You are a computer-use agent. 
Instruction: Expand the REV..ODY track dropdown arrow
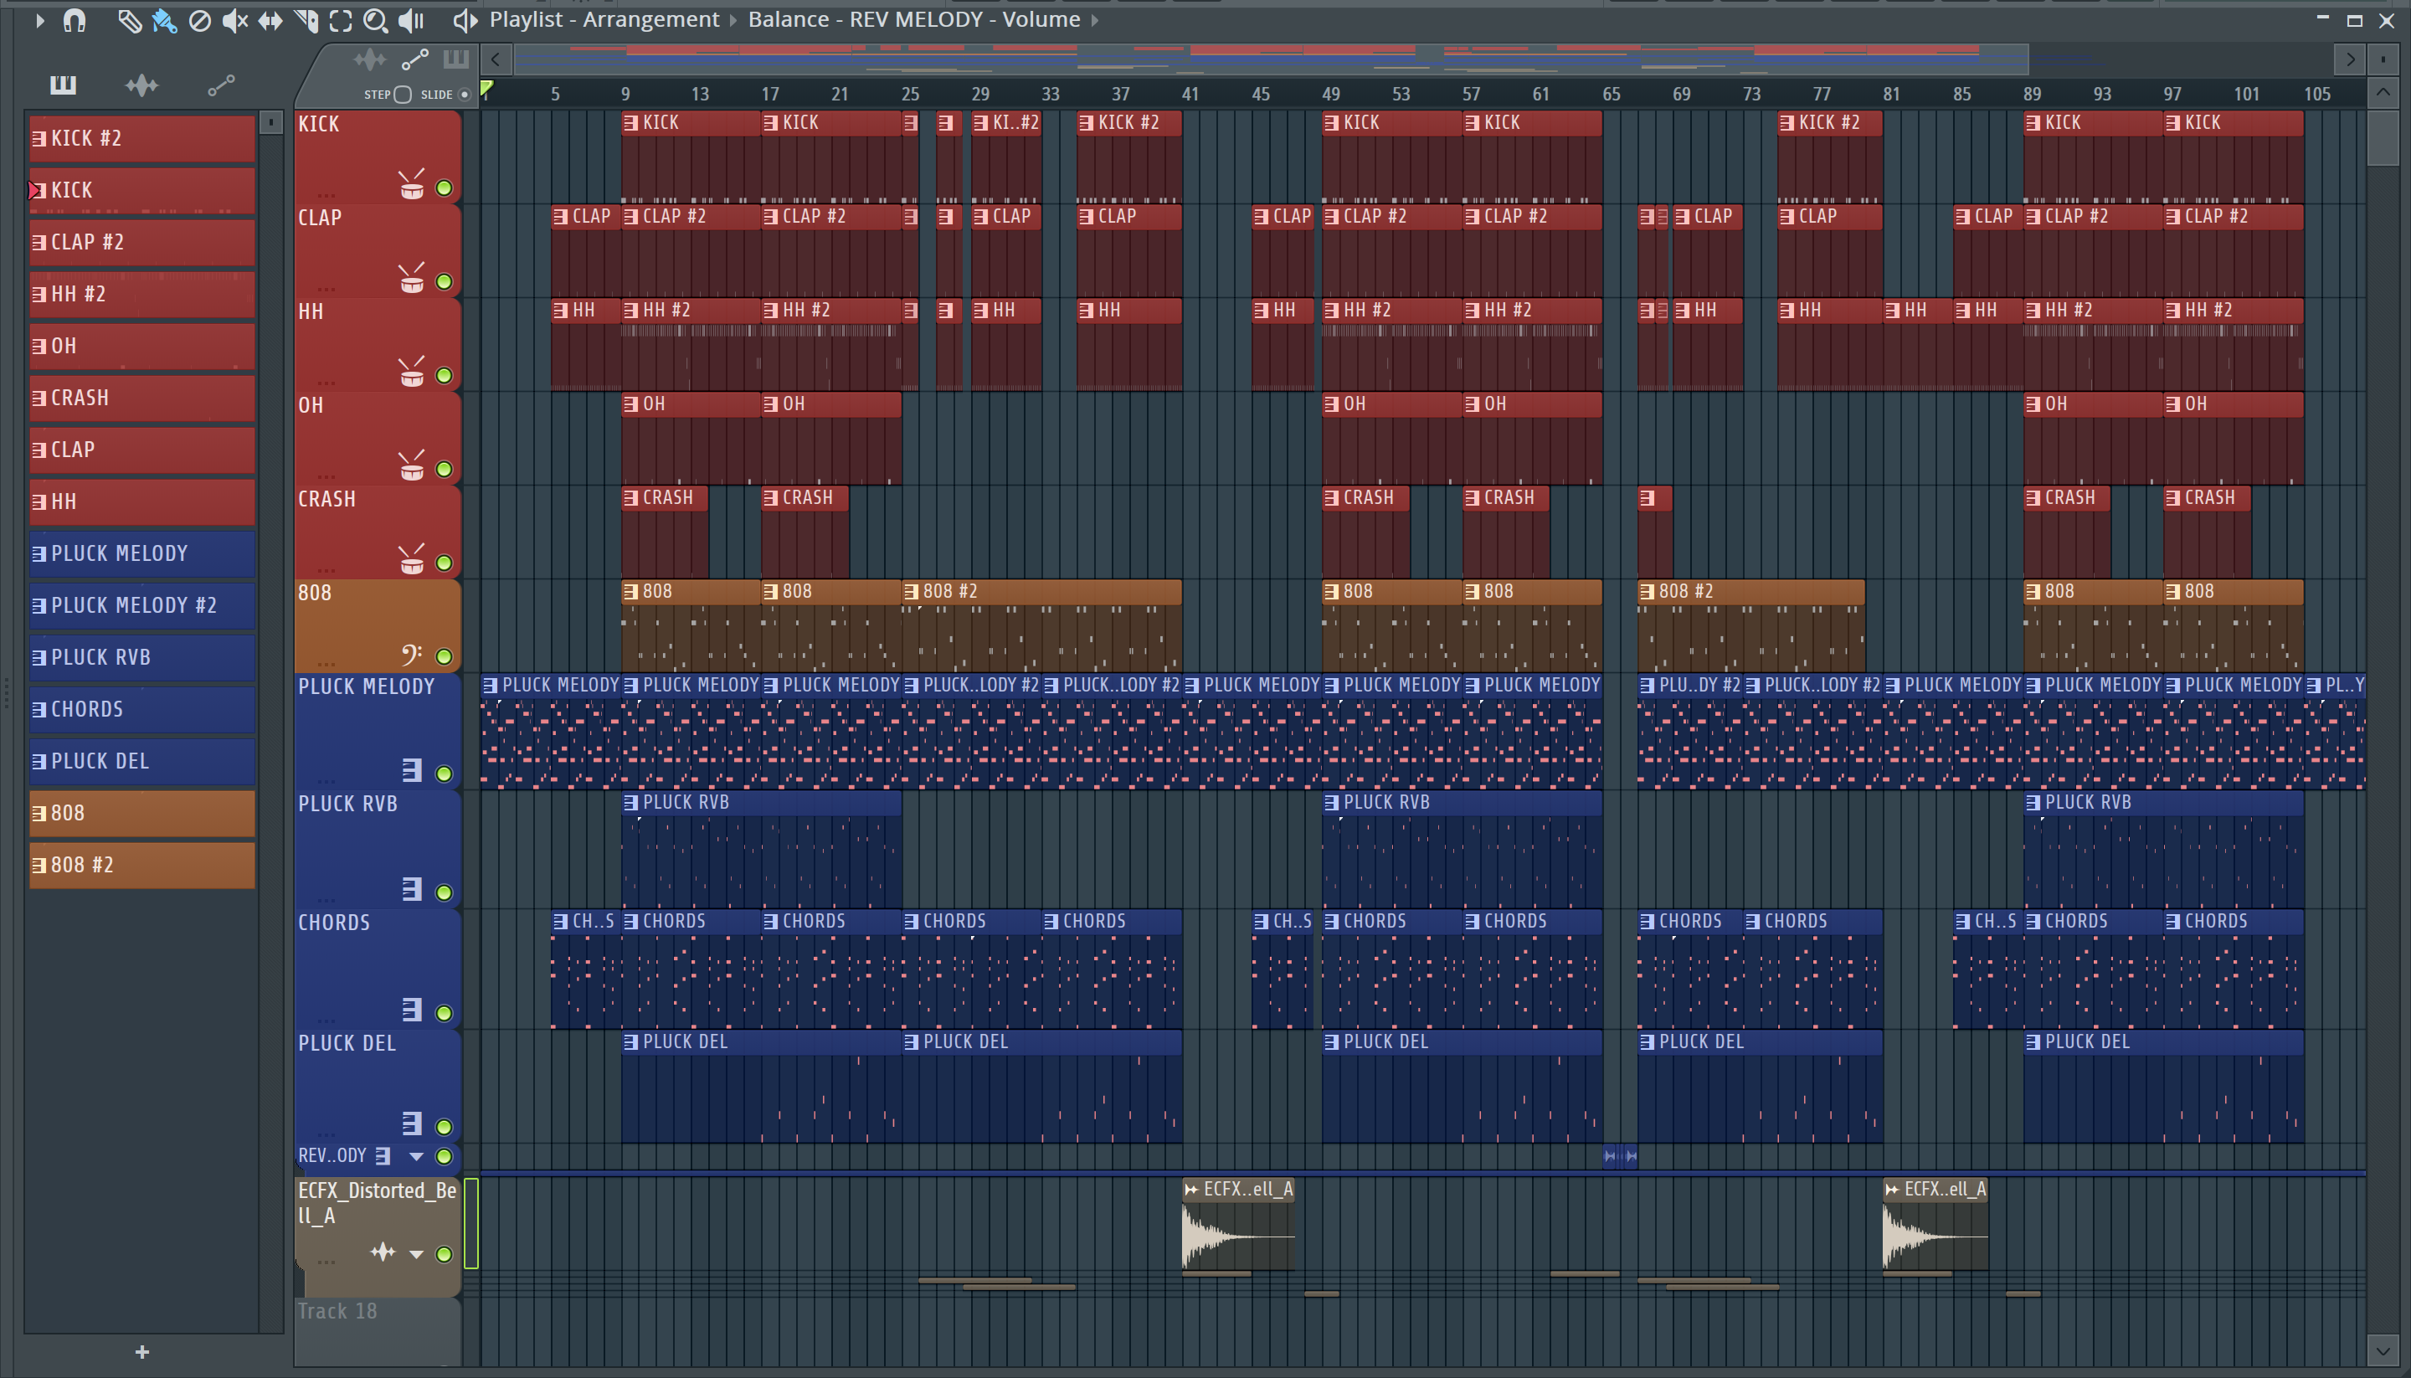click(x=415, y=1156)
